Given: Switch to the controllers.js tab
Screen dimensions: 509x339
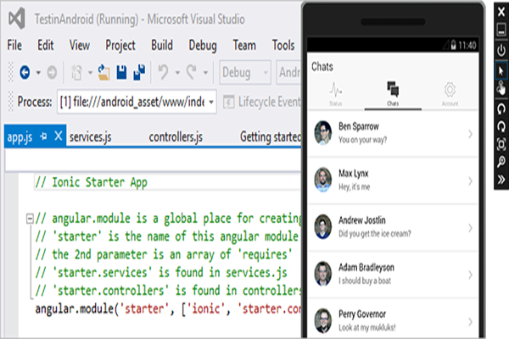Looking at the screenshot, I should click(x=176, y=137).
